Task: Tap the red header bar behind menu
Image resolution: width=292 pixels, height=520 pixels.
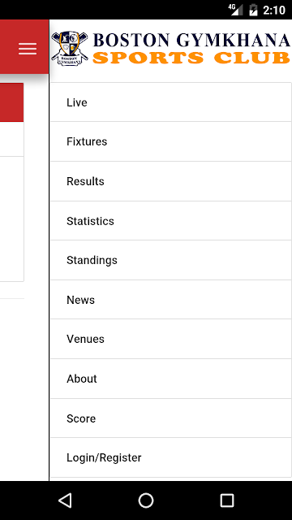Action: point(24,47)
